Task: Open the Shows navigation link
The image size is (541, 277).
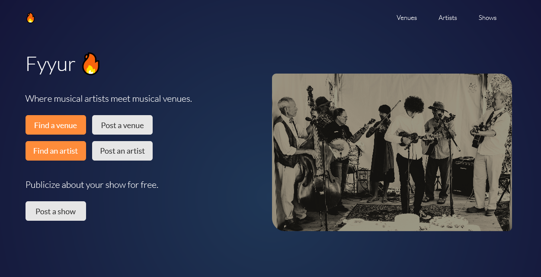Action: click(x=487, y=18)
